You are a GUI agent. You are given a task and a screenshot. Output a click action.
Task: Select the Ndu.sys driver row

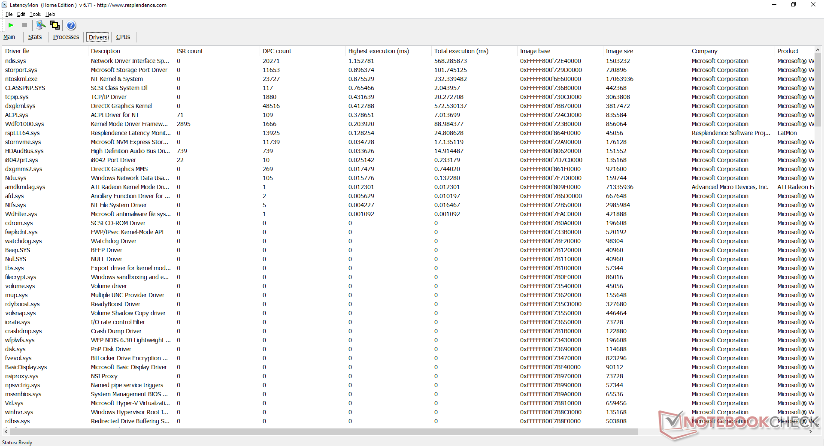click(x=408, y=178)
